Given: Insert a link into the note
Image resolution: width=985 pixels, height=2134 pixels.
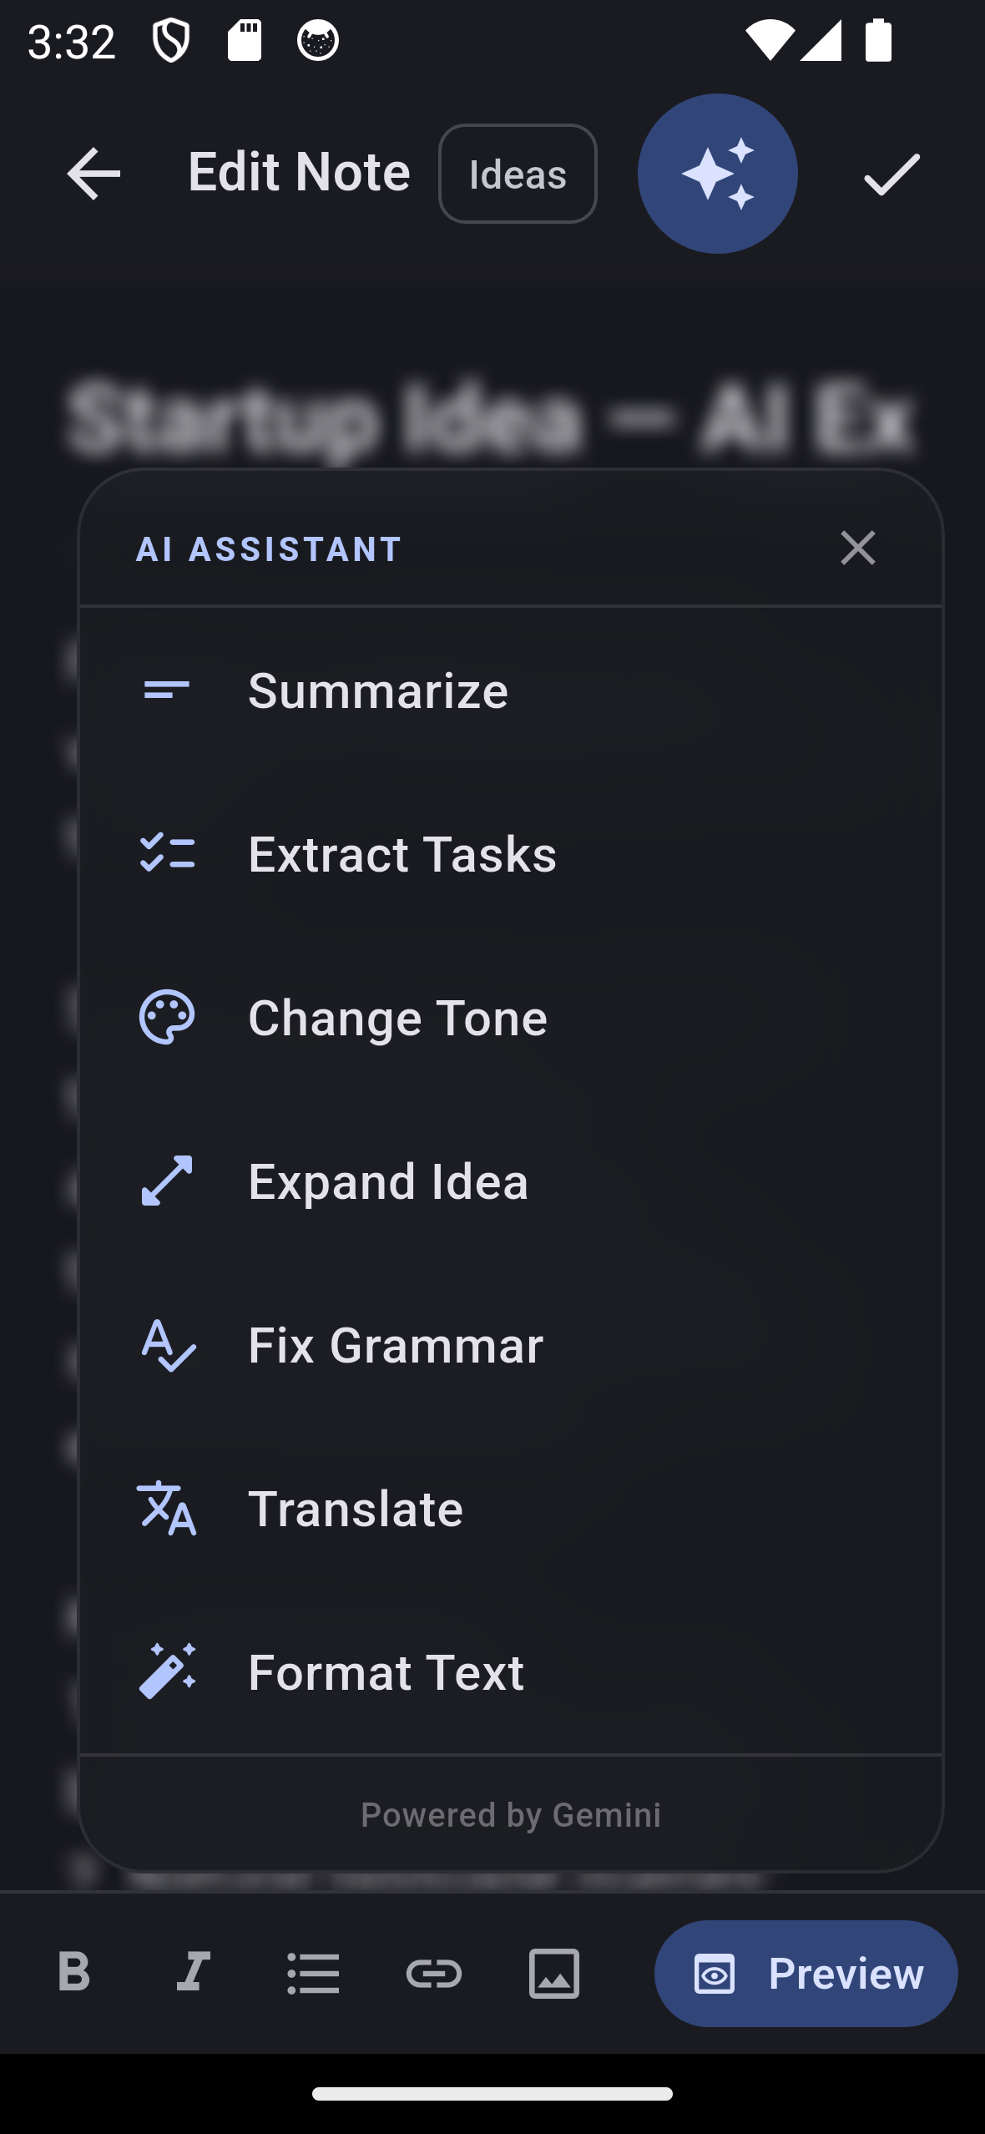Looking at the screenshot, I should [x=433, y=1973].
